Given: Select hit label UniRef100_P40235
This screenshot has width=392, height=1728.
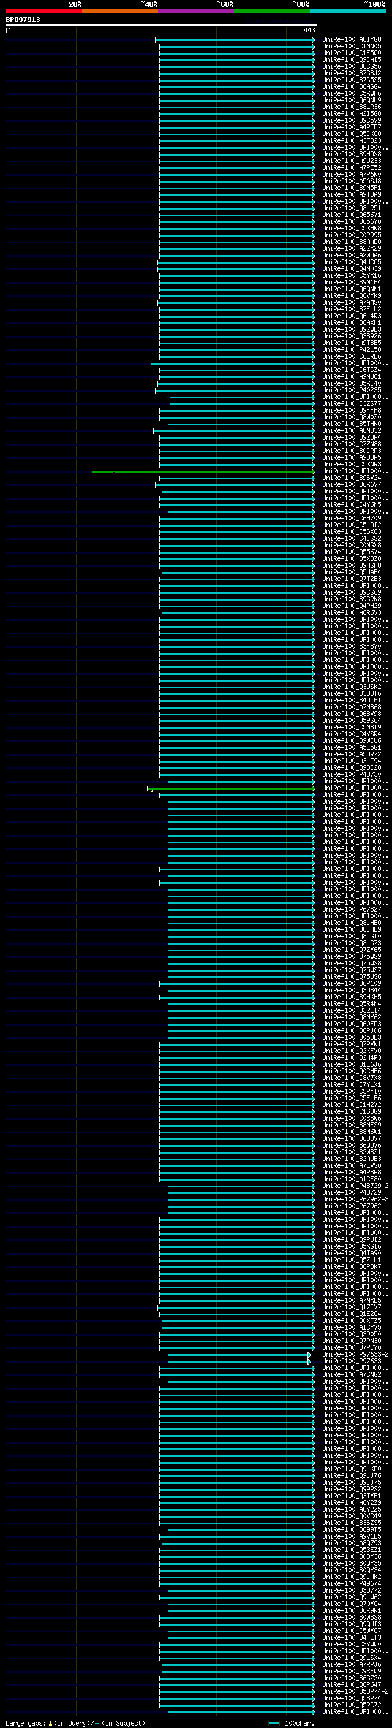Looking at the screenshot, I should pyautogui.click(x=352, y=390).
